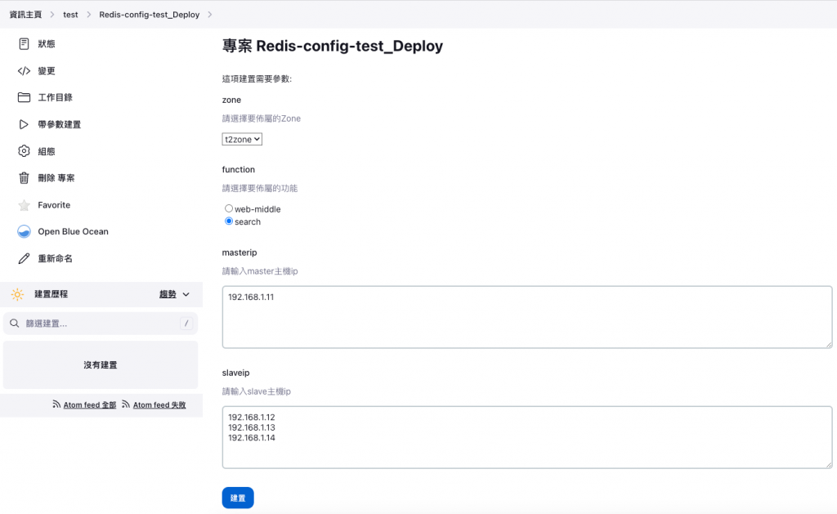Click the Open Blue Ocean logo icon

pos(24,231)
